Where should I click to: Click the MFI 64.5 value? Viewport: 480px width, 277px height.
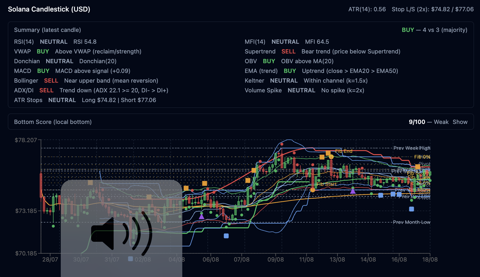[x=317, y=42]
